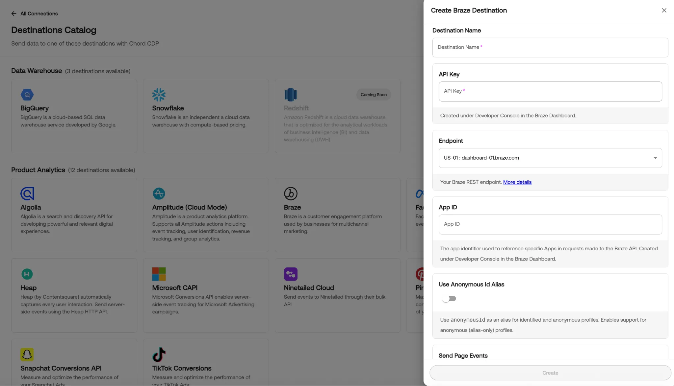The height and width of the screenshot is (386, 674).
Task: Select the Ninetailed Cloud card title
Action: click(309, 288)
